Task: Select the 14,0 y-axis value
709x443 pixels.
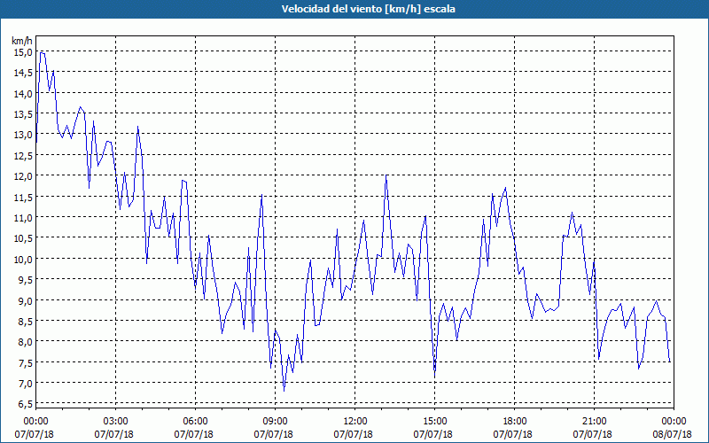Action: pos(23,94)
